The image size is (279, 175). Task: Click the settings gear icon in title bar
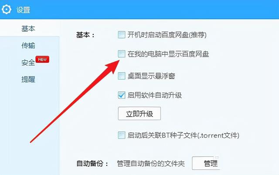[x=7, y=9]
